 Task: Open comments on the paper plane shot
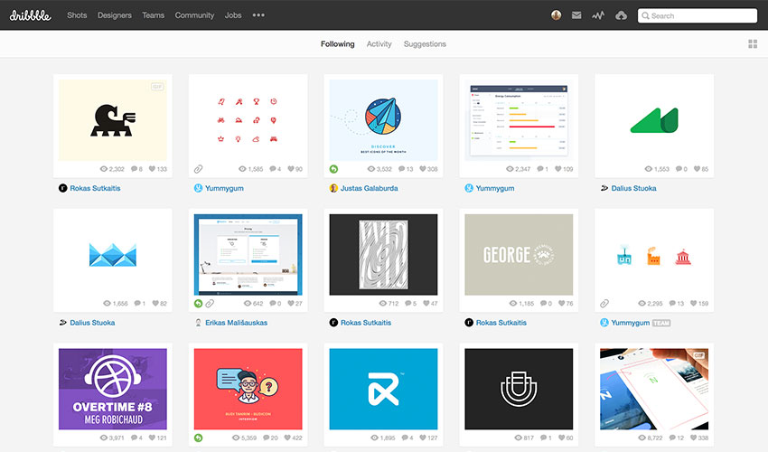tap(406, 169)
